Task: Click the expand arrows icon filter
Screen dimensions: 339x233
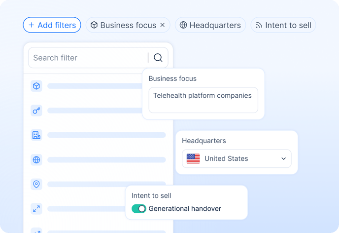Action: 36,209
